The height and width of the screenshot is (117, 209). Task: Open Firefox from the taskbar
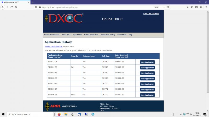pyautogui.click(x=59, y=114)
